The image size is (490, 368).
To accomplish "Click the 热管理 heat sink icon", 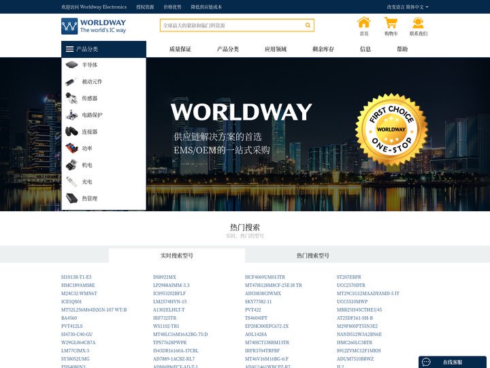I will [71, 198].
